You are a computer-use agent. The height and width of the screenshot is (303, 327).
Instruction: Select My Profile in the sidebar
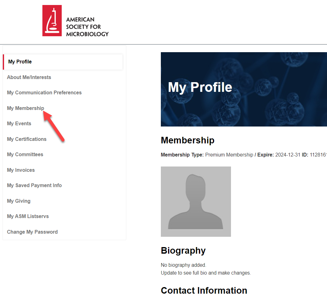tap(20, 62)
